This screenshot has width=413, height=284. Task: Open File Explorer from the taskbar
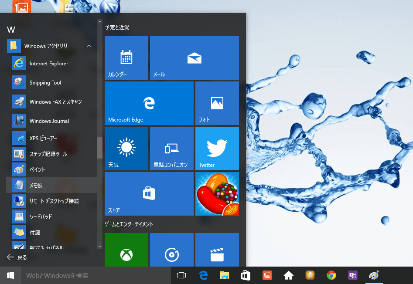(x=225, y=275)
